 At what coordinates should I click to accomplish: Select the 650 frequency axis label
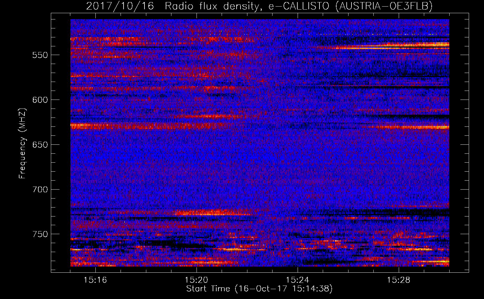coord(40,145)
